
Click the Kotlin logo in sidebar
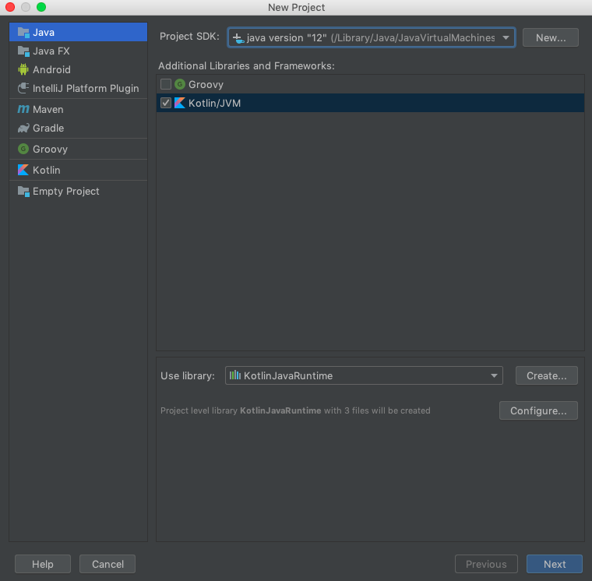pyautogui.click(x=23, y=170)
